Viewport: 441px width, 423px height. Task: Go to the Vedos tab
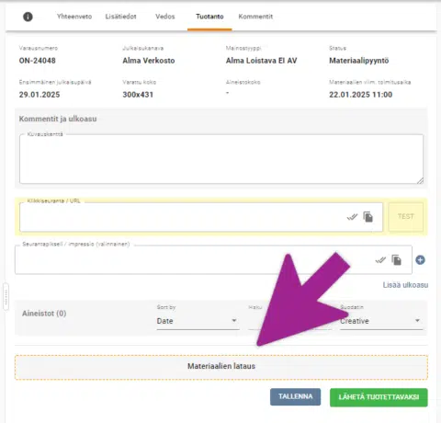[x=165, y=17]
